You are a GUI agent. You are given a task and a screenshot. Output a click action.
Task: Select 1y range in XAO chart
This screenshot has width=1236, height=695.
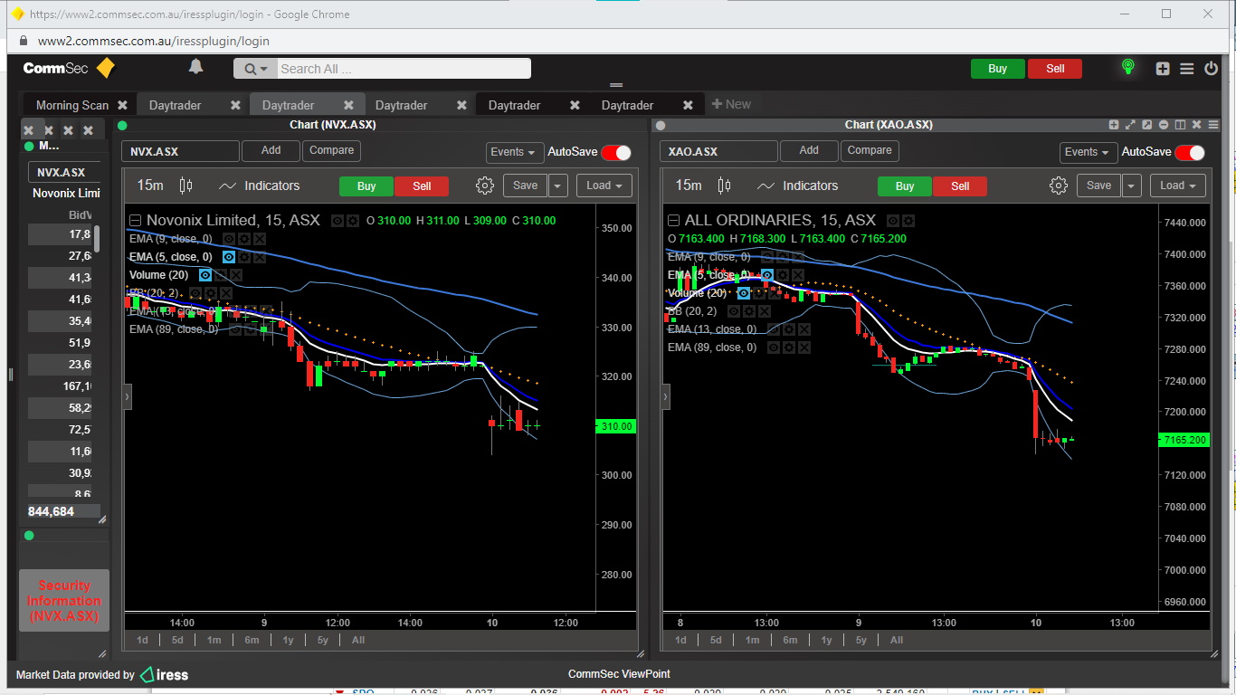[x=826, y=640]
